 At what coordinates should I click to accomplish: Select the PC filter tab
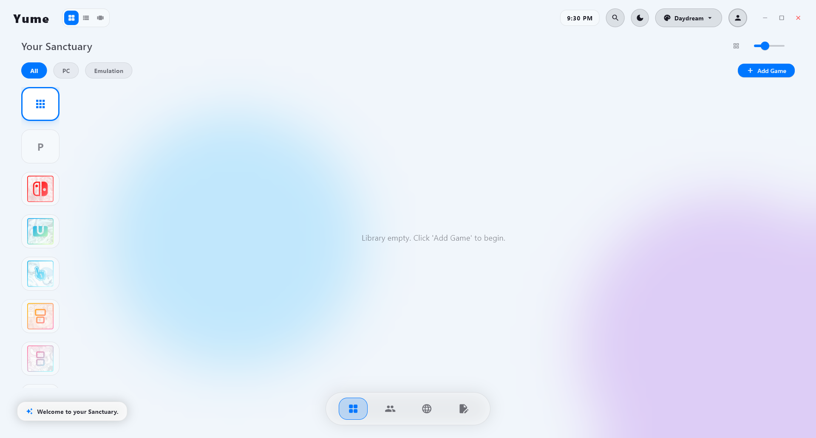(66, 70)
